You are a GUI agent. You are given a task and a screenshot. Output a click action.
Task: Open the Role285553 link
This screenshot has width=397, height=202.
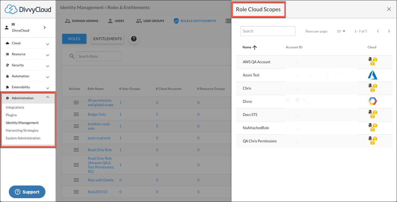(x=97, y=192)
